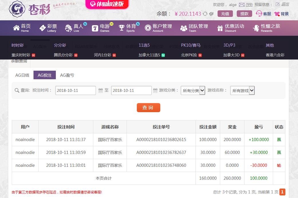Click the start date field

[x=76, y=90]
